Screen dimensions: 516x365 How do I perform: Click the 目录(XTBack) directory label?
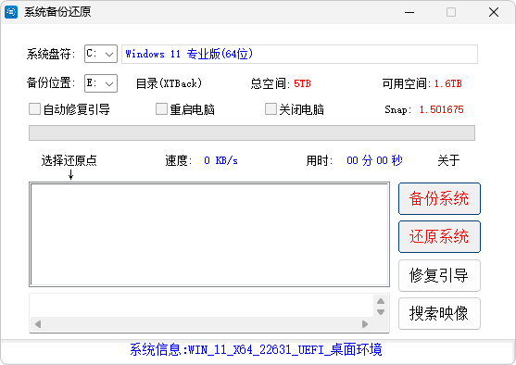[x=169, y=83]
